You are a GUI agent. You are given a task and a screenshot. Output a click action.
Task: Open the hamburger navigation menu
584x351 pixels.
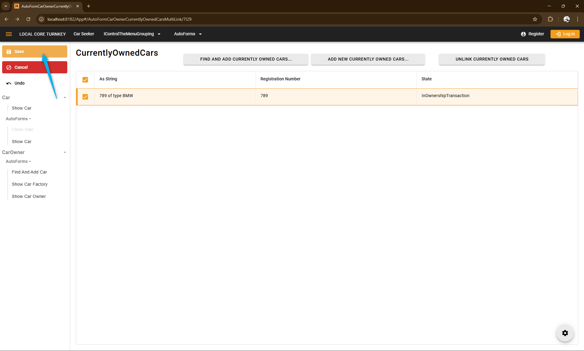pos(9,34)
